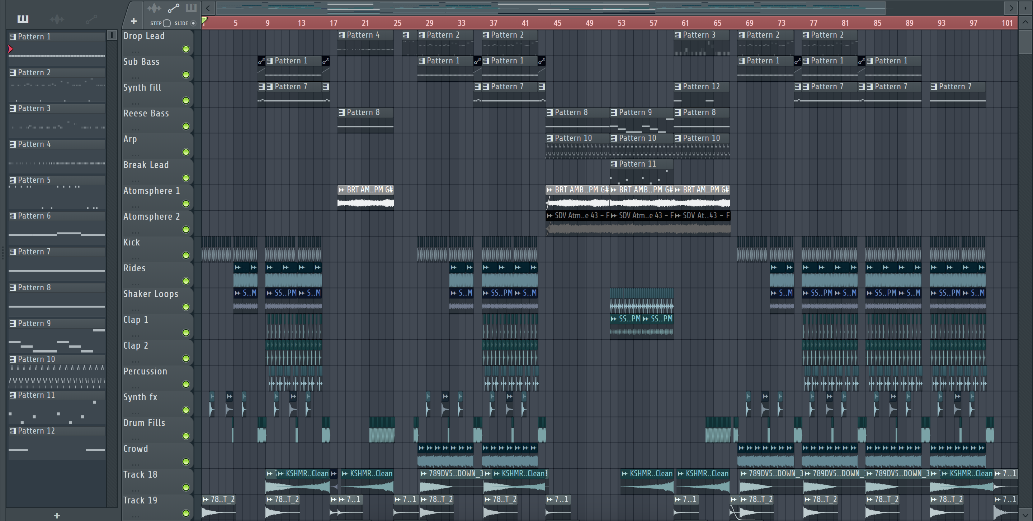
Task: Switch picker to the automation clips tab
Action: [91, 19]
